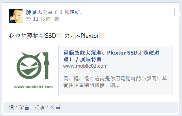This screenshot has width=182, height=116.
Task: Click the white pointer arrow on post's right edge
Action: click(x=181, y=14)
